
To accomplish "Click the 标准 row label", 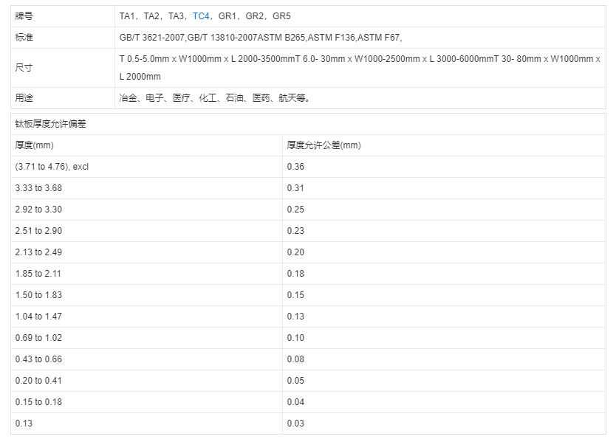I will click(24, 38).
